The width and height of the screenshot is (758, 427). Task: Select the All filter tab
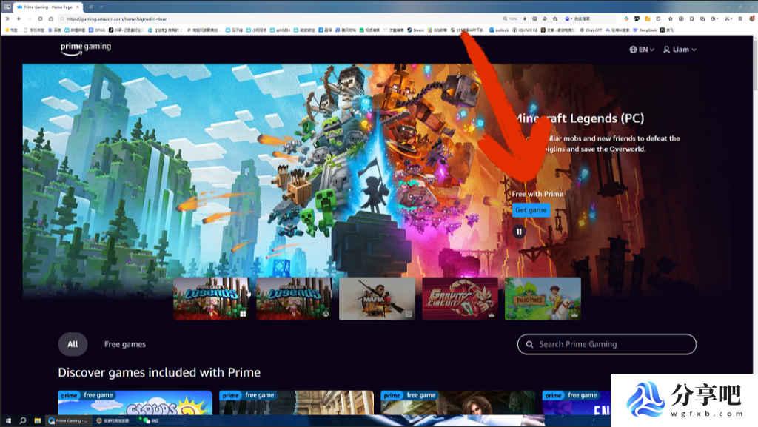point(73,344)
